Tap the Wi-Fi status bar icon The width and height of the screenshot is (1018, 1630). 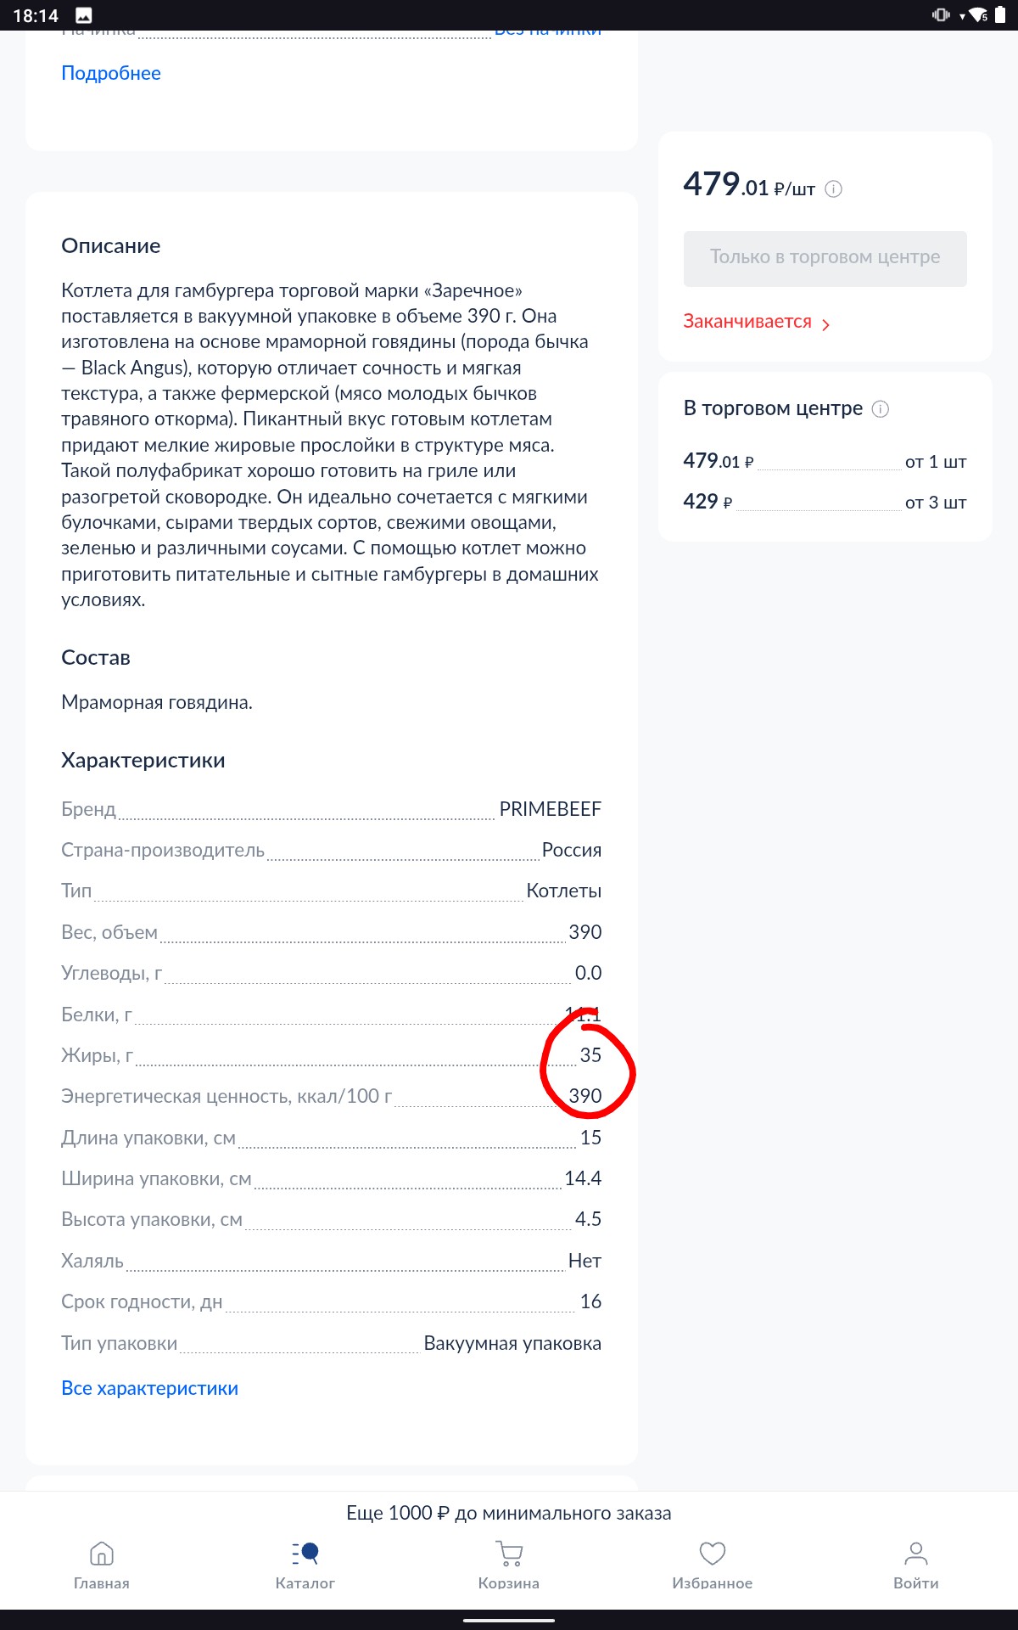(x=978, y=15)
